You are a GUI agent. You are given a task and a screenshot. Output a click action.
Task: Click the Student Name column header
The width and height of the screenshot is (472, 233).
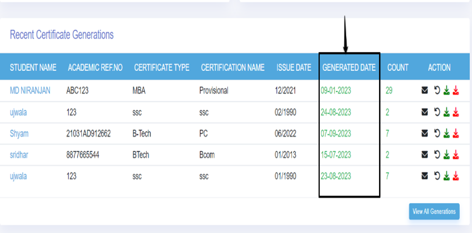click(x=33, y=68)
